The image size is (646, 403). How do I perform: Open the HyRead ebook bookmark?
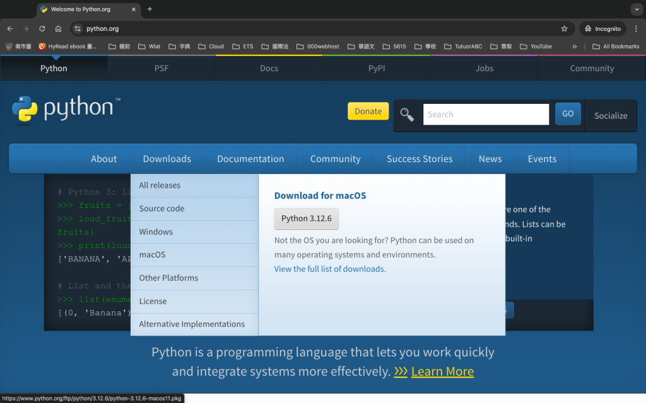(x=68, y=47)
